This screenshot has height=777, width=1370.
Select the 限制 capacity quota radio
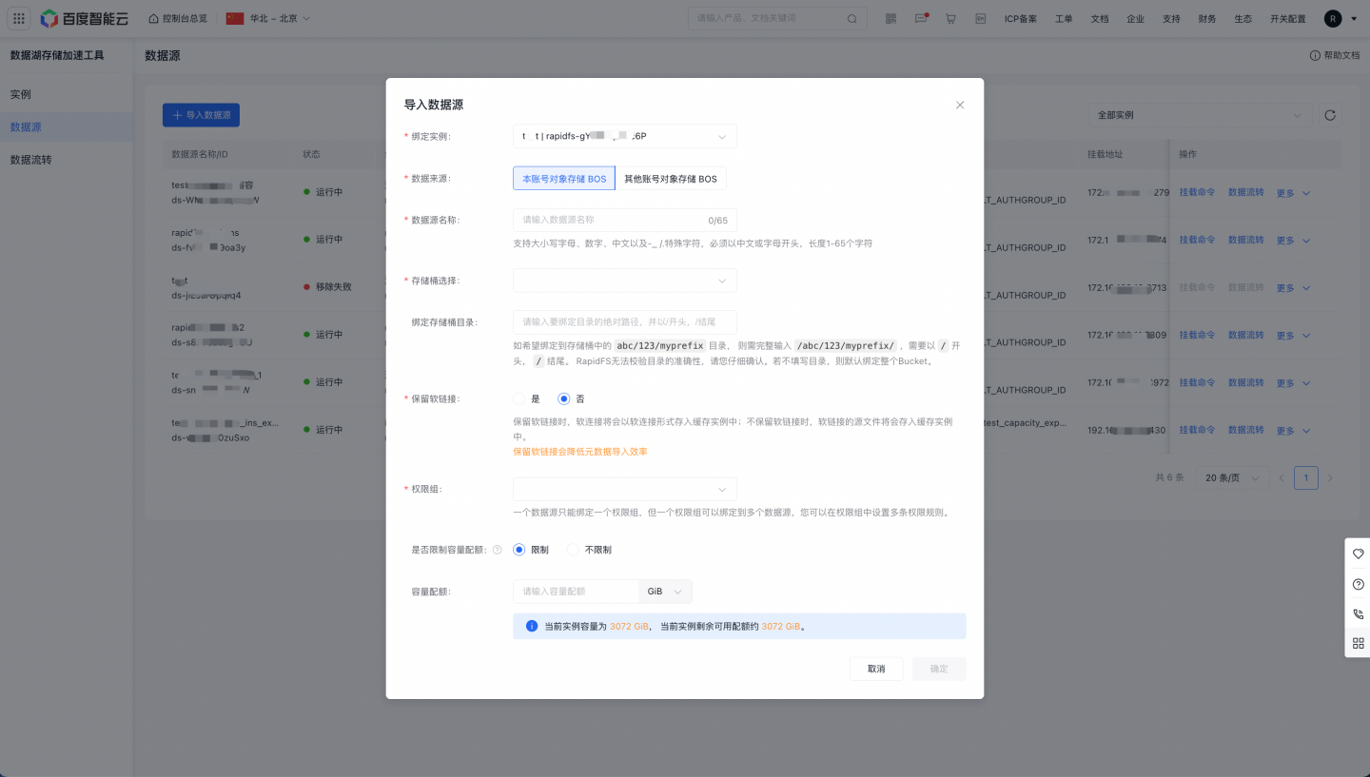pos(519,550)
